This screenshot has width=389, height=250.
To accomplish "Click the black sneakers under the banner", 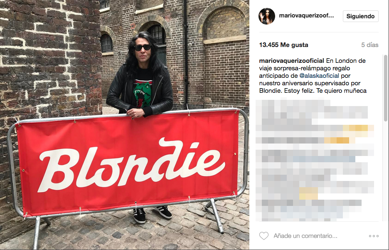I will click(152, 214).
